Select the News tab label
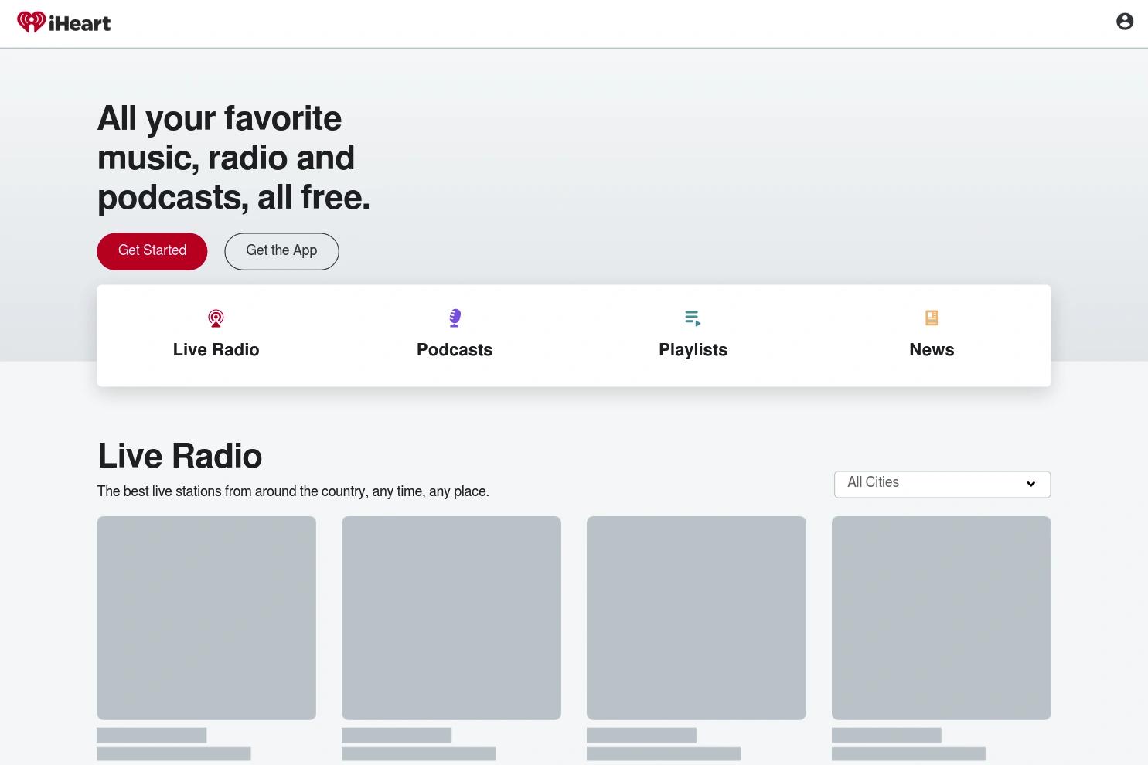The image size is (1148, 765). click(932, 350)
